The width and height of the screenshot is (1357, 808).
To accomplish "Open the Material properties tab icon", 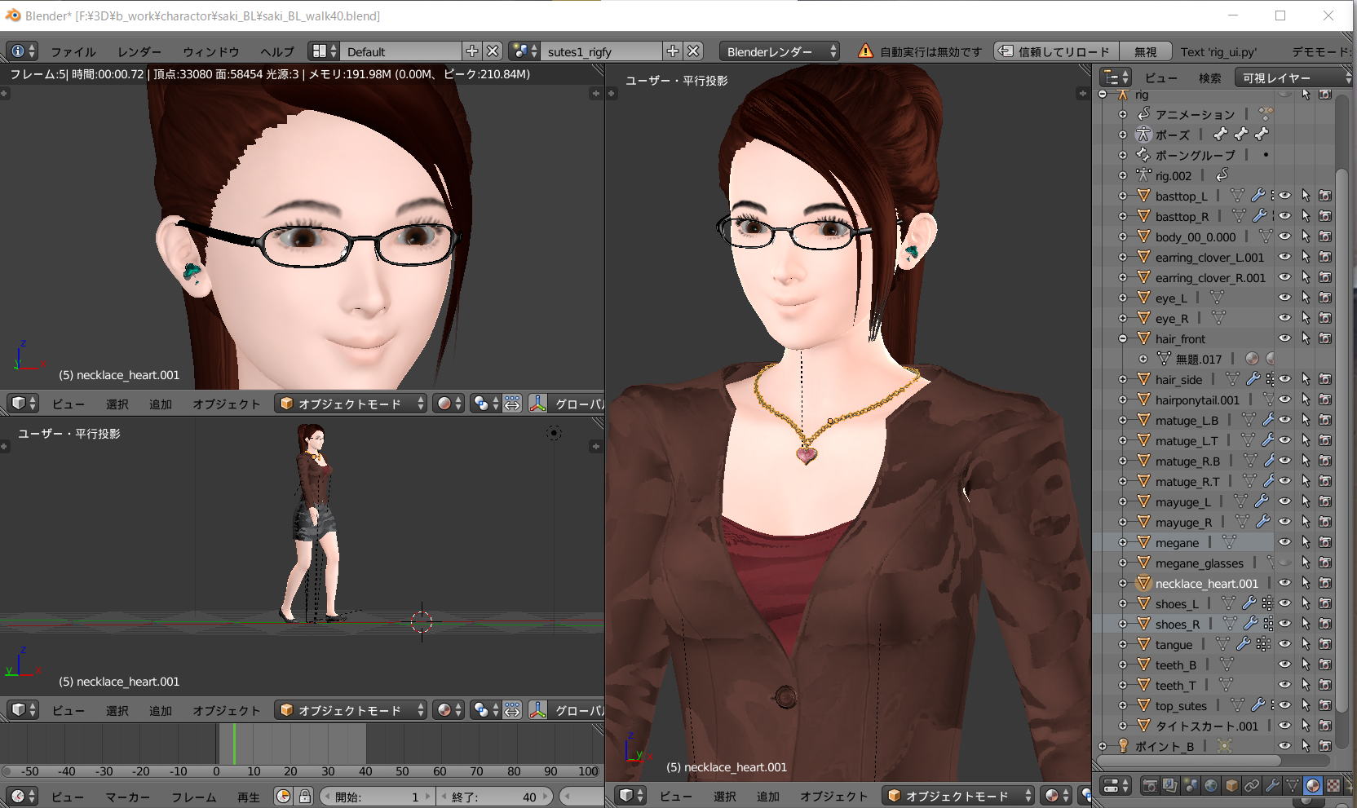I will 1312,786.
